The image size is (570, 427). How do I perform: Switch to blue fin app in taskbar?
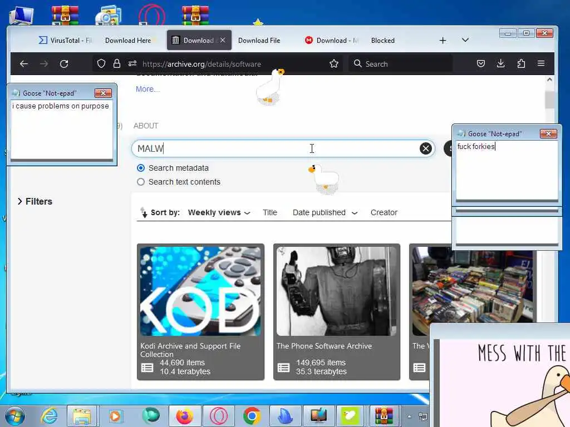[x=285, y=416]
